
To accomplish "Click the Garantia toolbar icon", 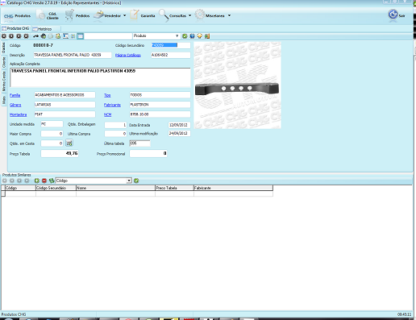I will click(135, 15).
